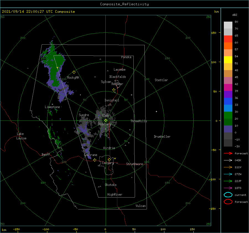
Task: Click the Ponoka city label
Action: [x=126, y=57]
